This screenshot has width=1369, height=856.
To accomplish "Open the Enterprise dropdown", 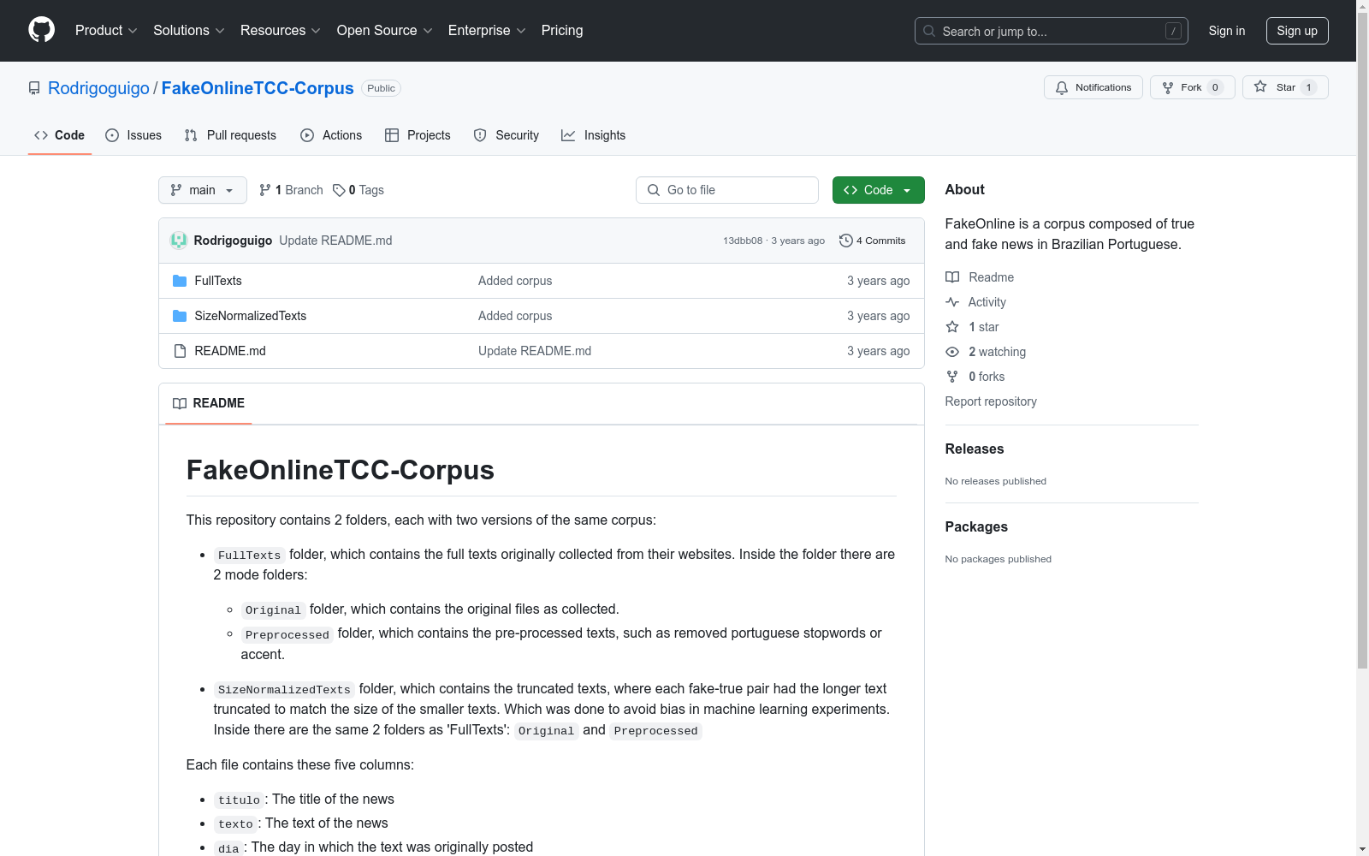I will 487,31.
